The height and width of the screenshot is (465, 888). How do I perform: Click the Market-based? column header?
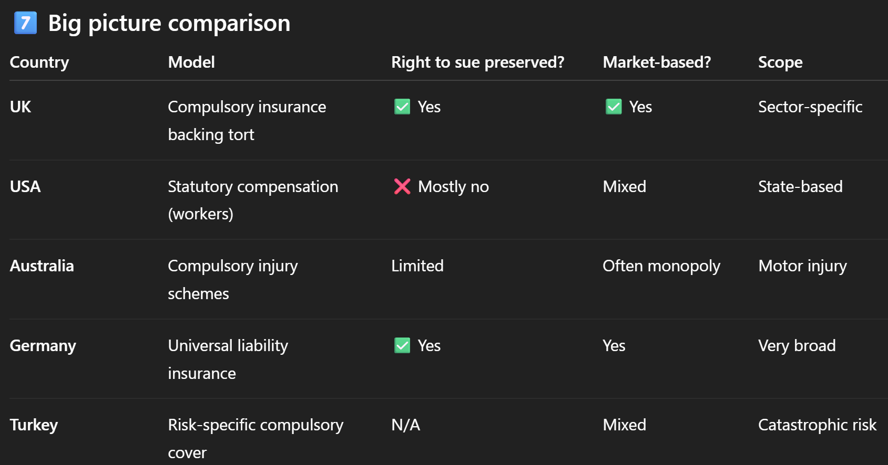(657, 62)
